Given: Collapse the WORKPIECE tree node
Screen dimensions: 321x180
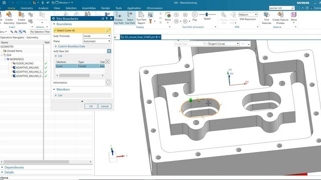Looking at the screenshot, I should click(6, 59).
